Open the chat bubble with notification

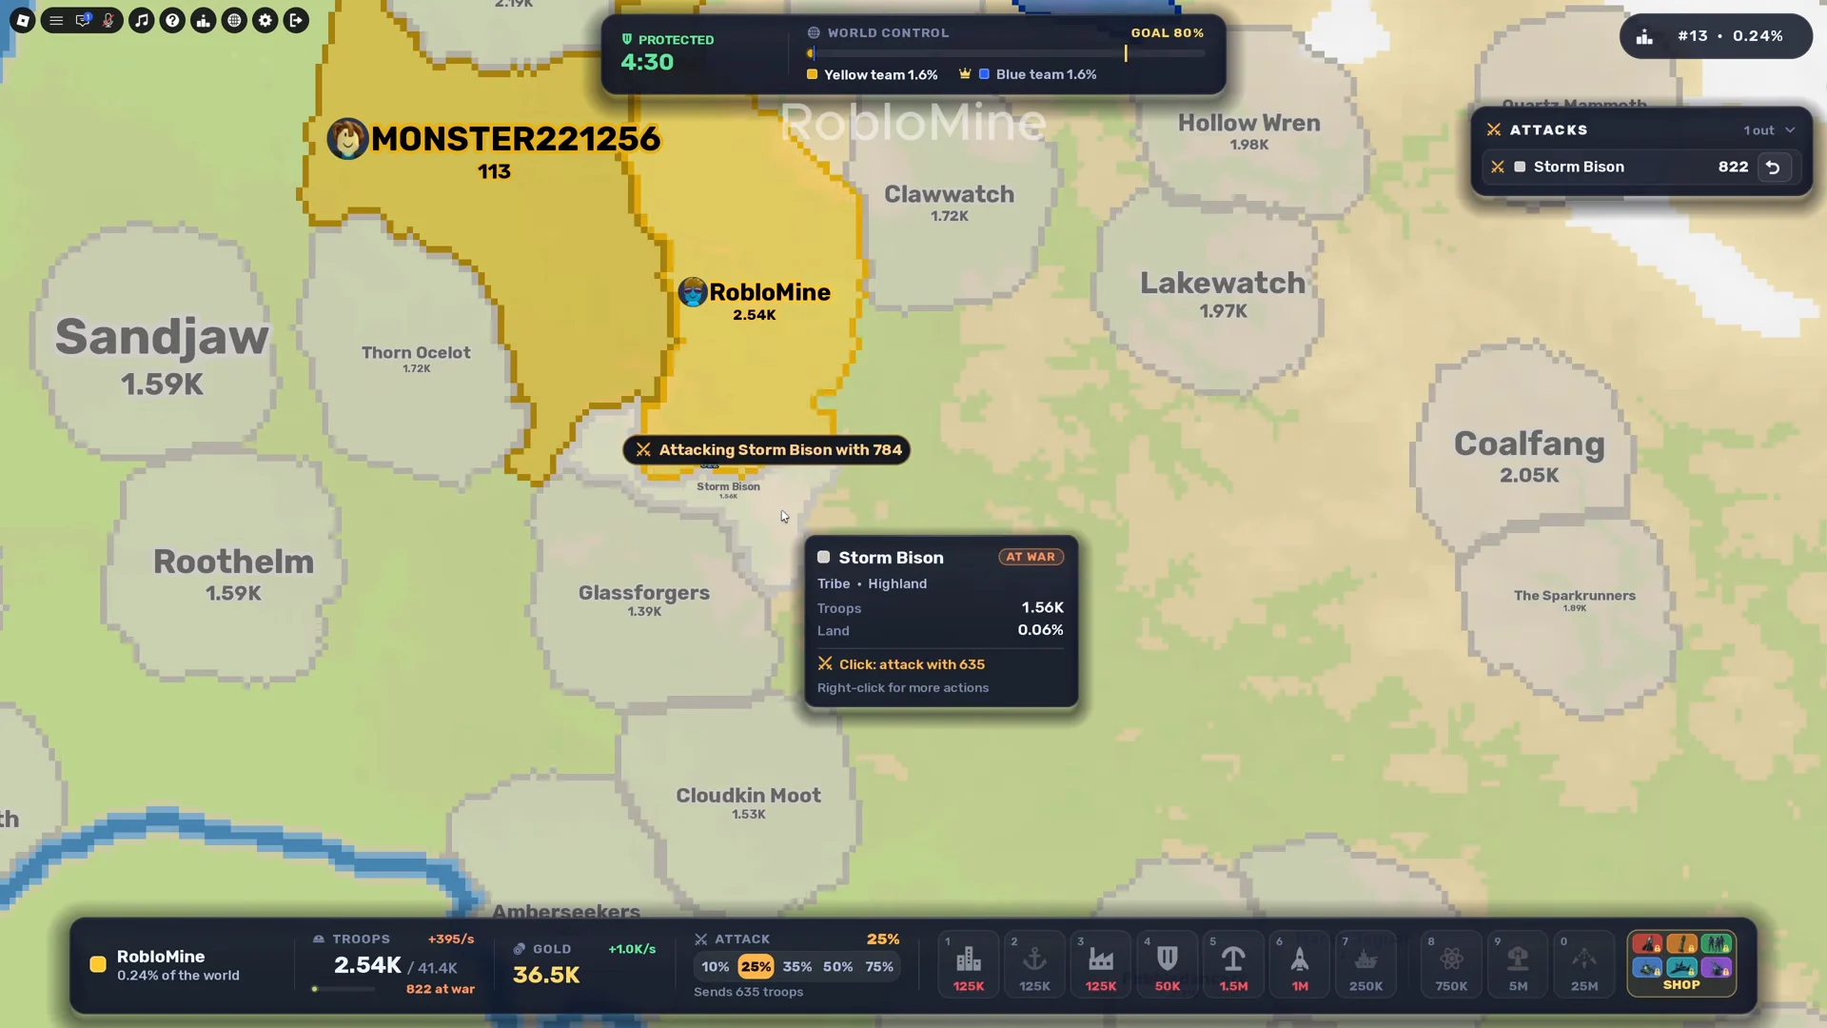click(83, 20)
